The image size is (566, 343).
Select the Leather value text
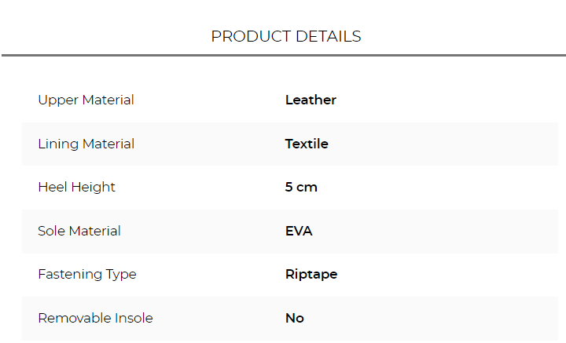click(311, 100)
